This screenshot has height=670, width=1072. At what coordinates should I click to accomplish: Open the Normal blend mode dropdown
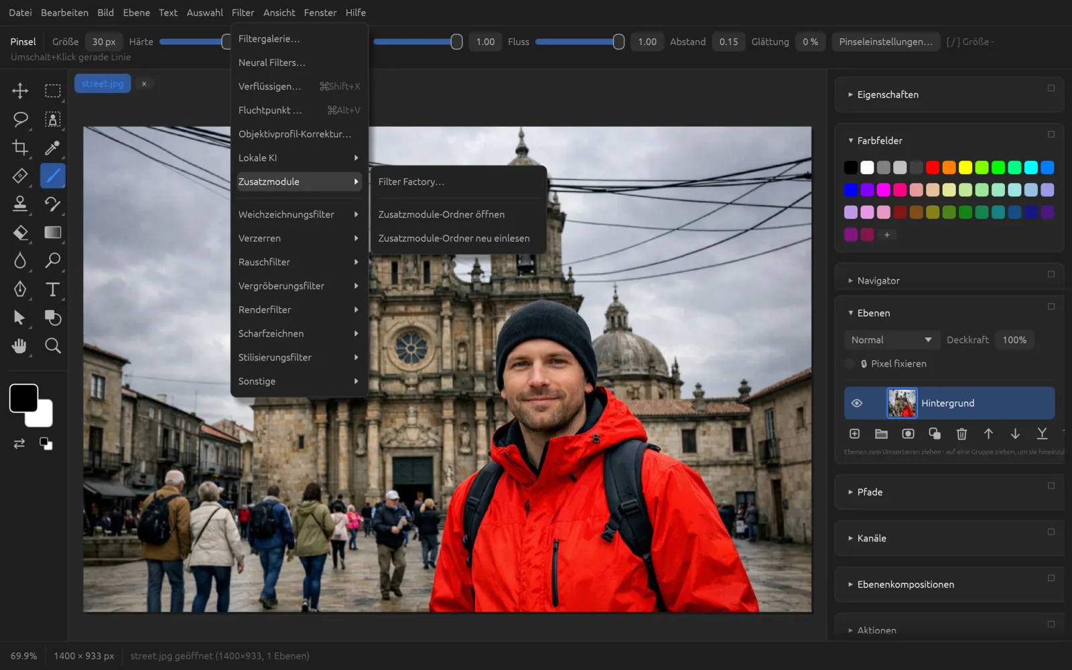pos(891,340)
